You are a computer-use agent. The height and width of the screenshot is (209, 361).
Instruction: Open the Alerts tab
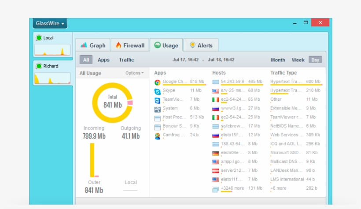pyautogui.click(x=201, y=46)
